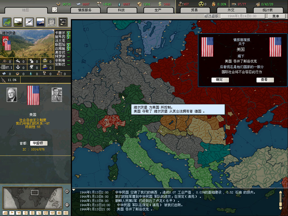The height and width of the screenshot is (216, 288).
Task: Switch to supply map mode stacked coins icon
Action: point(32,213)
